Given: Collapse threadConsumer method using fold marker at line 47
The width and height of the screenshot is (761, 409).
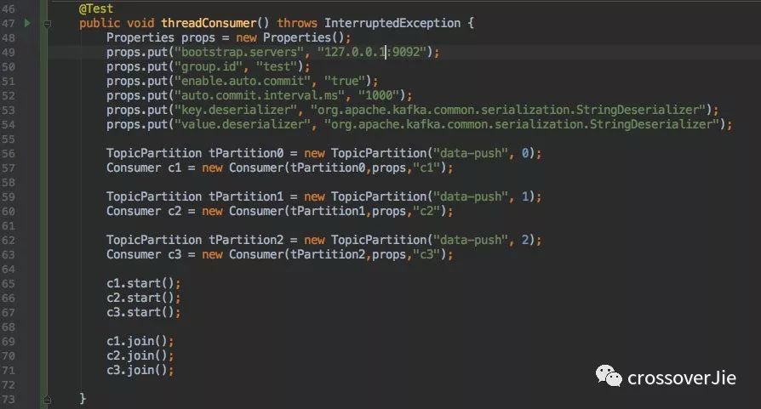Looking at the screenshot, I should coord(49,24).
